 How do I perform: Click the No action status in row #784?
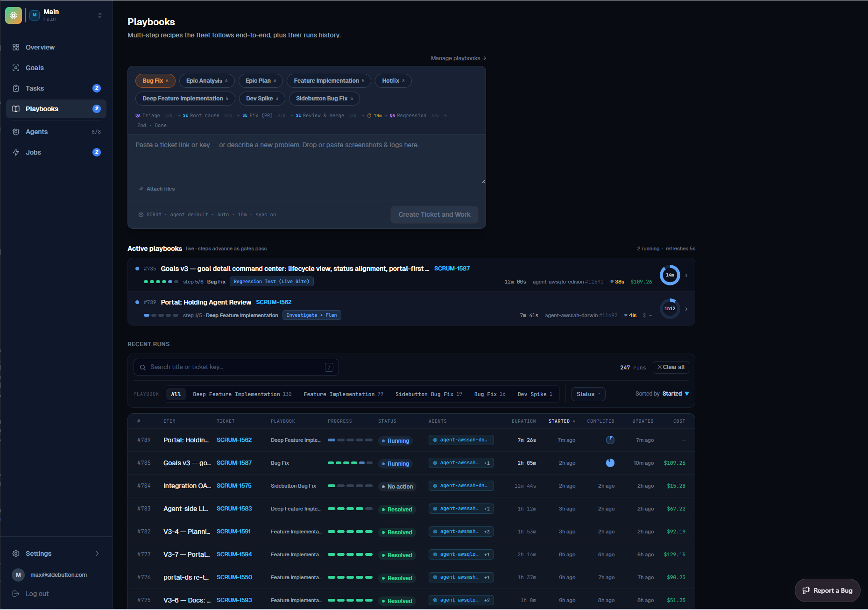click(397, 487)
